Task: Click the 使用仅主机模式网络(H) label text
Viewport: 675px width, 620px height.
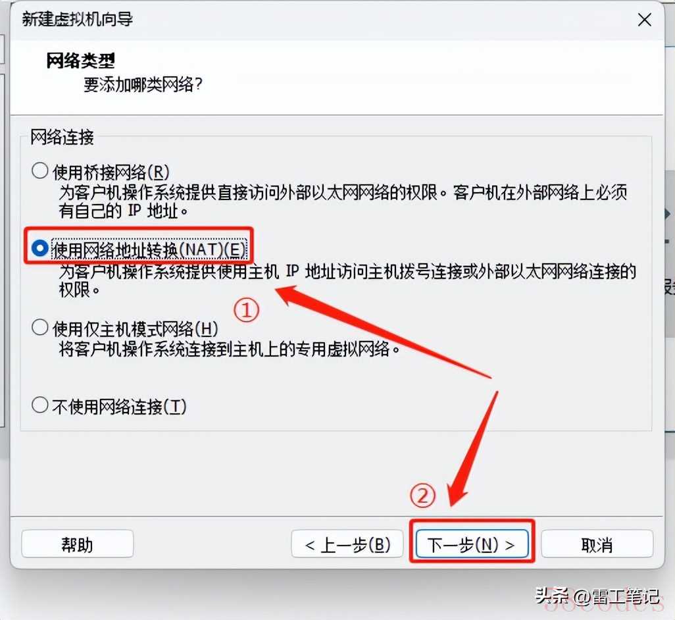Action: click(135, 329)
